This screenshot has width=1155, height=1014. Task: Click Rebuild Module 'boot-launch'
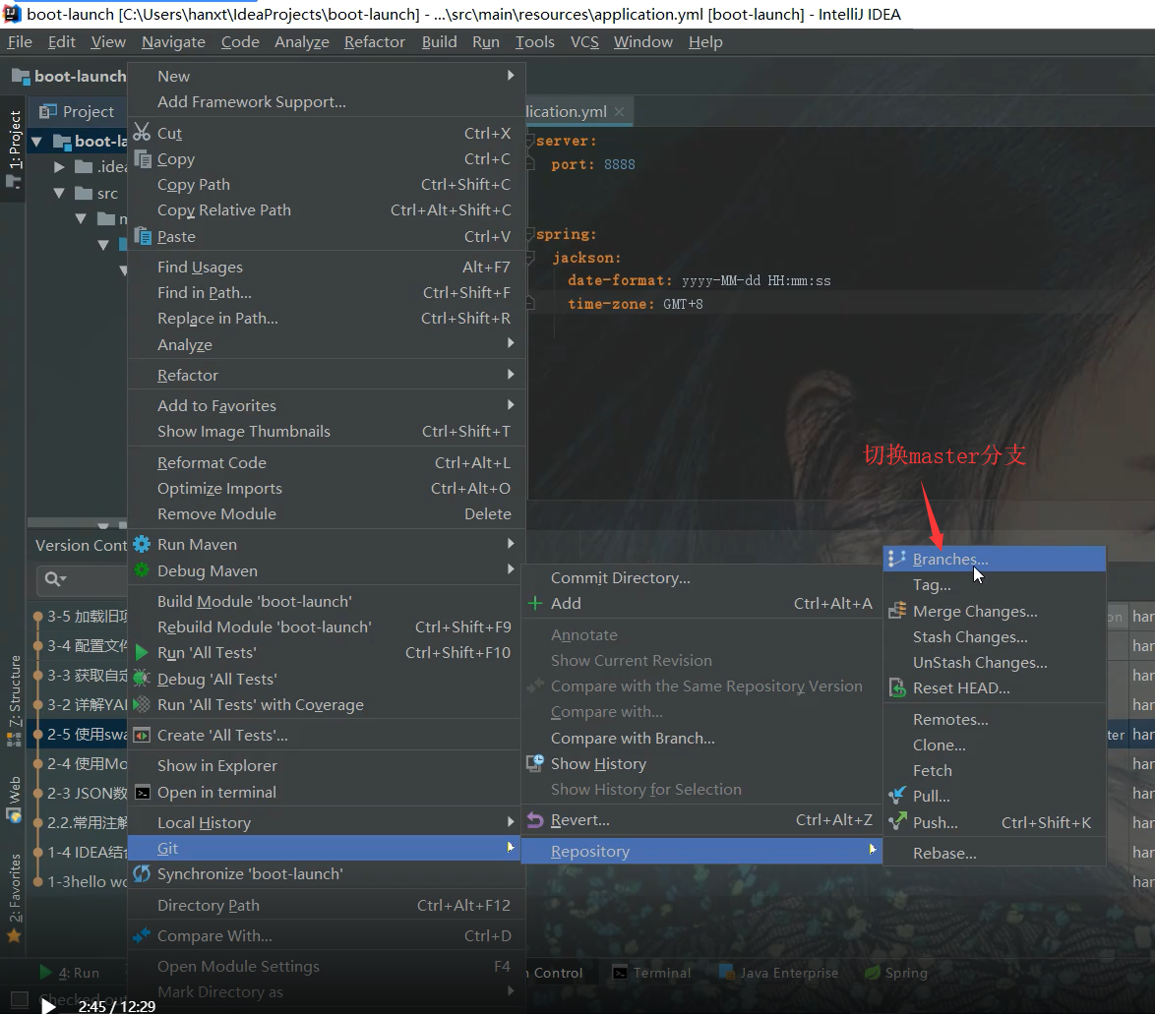click(x=327, y=626)
